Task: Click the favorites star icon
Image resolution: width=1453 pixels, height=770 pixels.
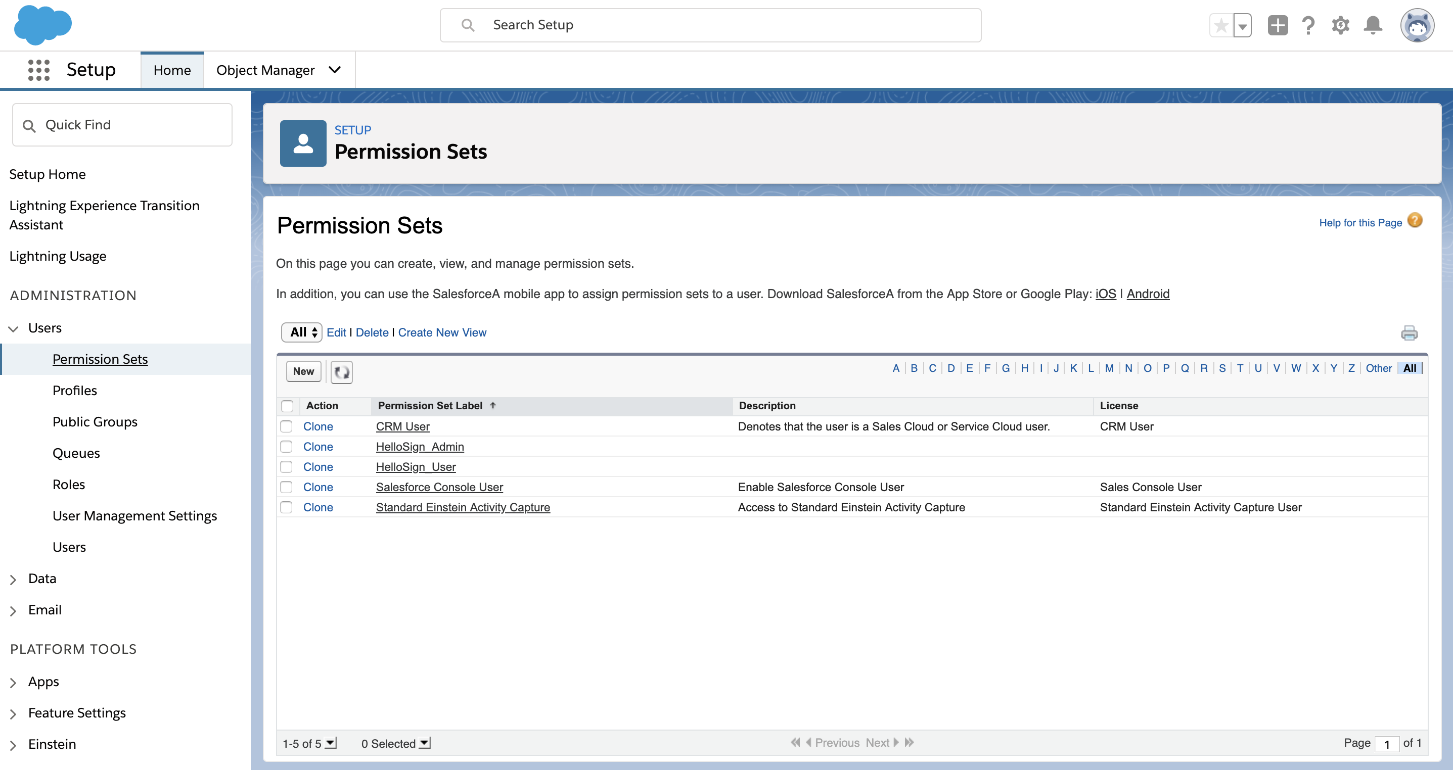Action: [1220, 25]
